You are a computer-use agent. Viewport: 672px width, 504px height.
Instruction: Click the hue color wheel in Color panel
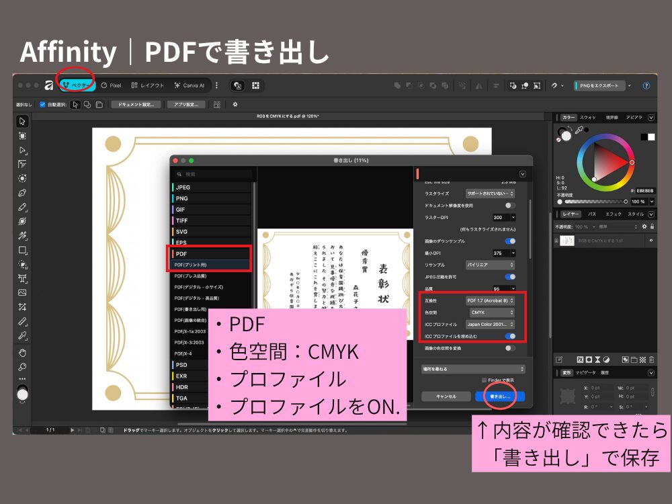605,163
